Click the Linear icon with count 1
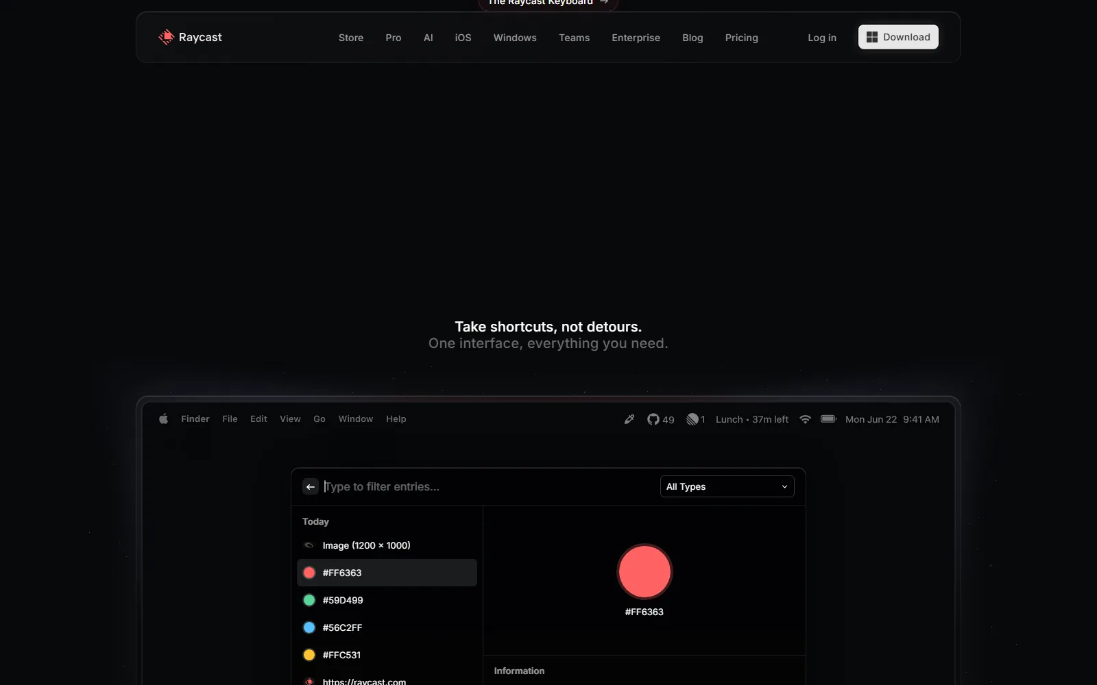The width and height of the screenshot is (1097, 685). (696, 419)
